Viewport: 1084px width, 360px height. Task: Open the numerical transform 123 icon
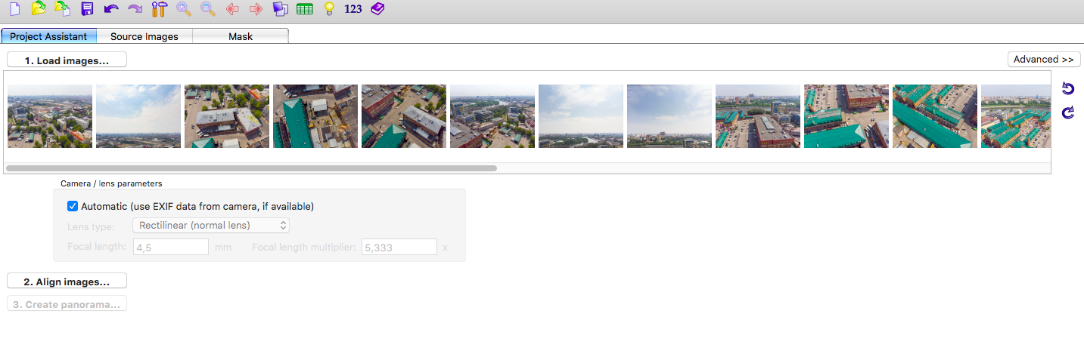click(x=353, y=9)
